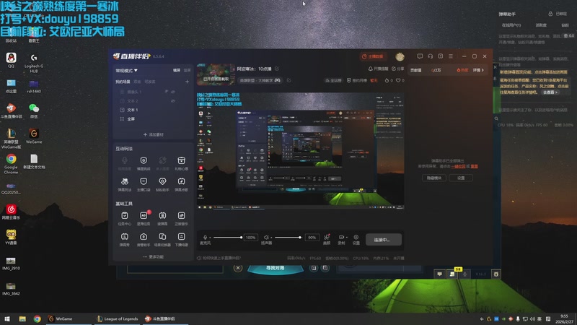Click the 设置 button in danmaku panel
Viewport: 577px width, 325px height.
[461, 178]
